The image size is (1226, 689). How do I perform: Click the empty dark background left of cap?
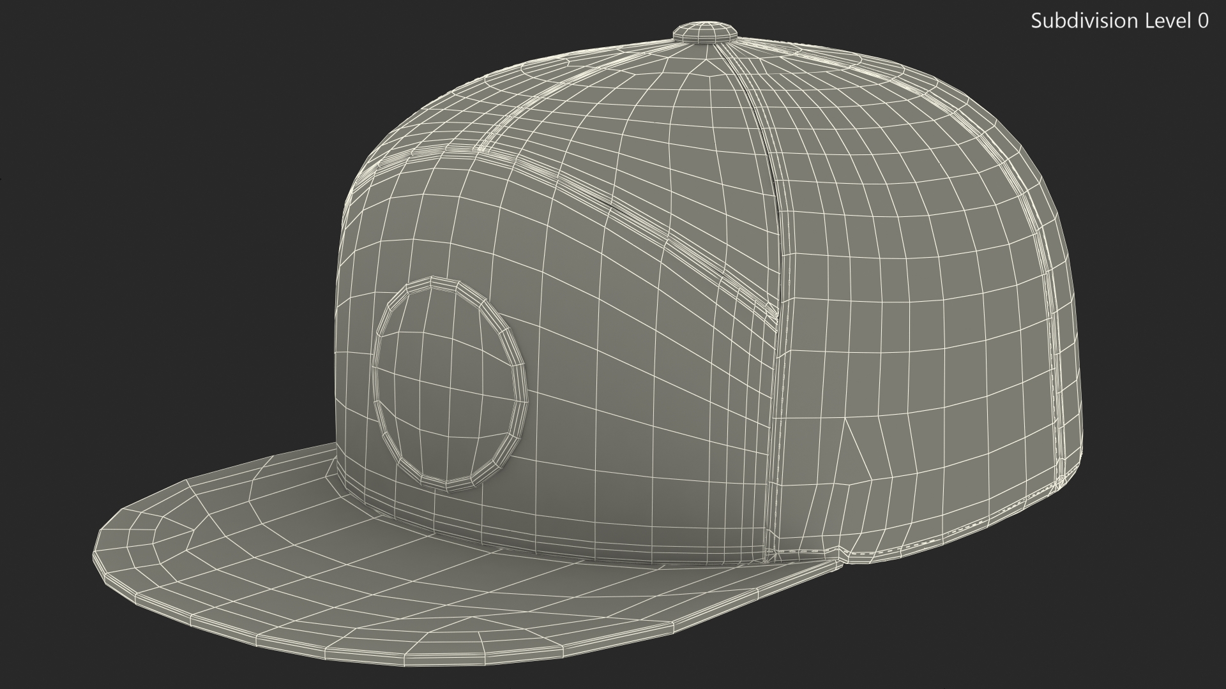(x=160, y=255)
